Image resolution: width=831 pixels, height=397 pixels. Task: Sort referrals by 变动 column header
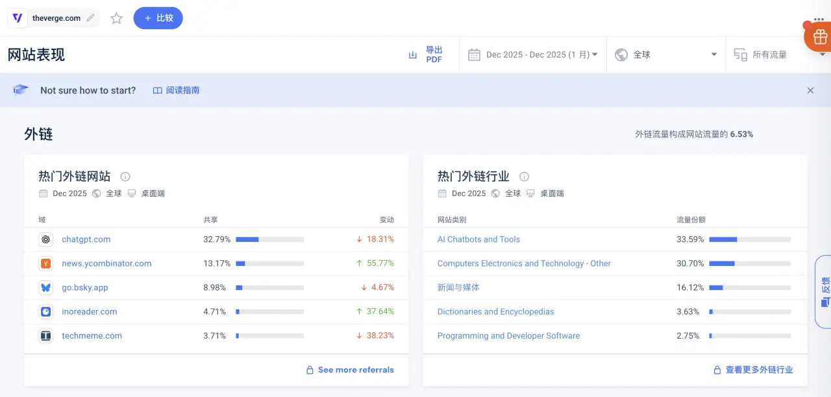387,220
